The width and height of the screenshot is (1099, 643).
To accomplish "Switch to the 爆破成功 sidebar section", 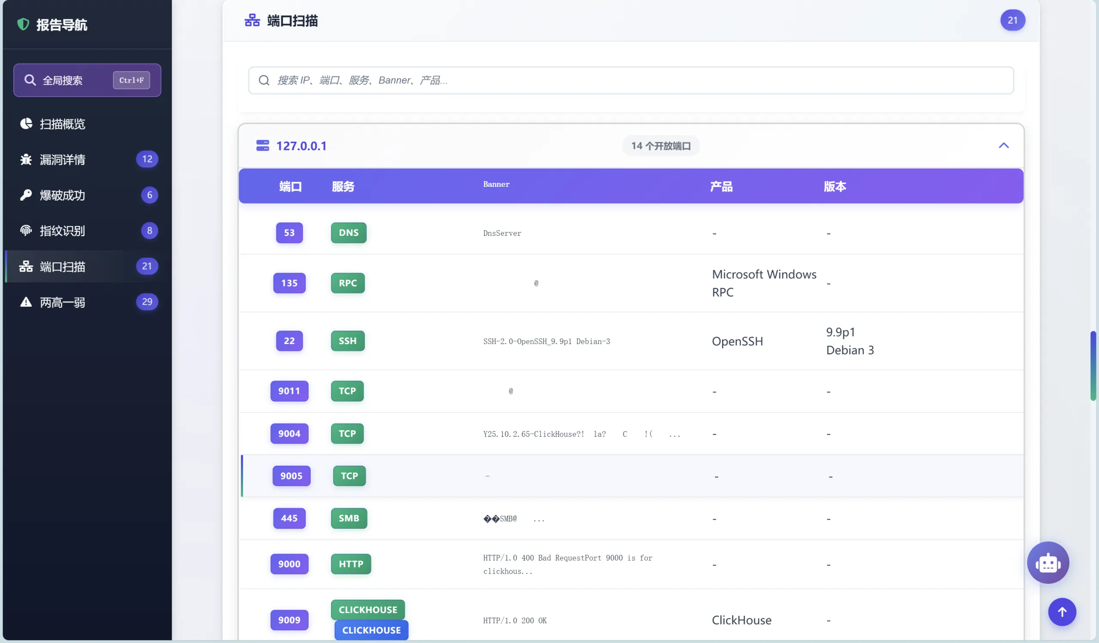I will click(62, 195).
